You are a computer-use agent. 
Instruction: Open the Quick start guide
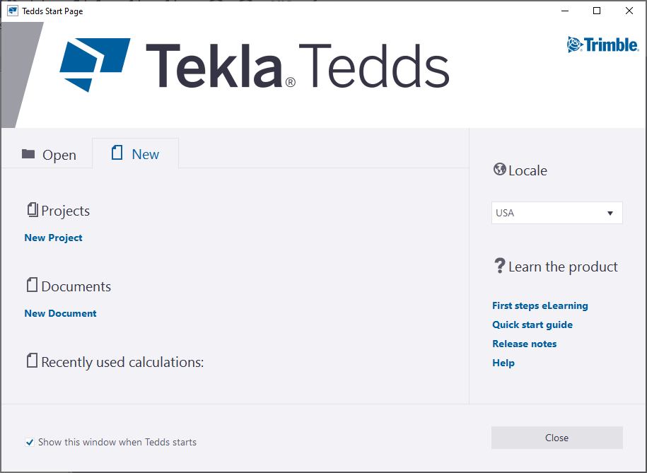coord(532,325)
